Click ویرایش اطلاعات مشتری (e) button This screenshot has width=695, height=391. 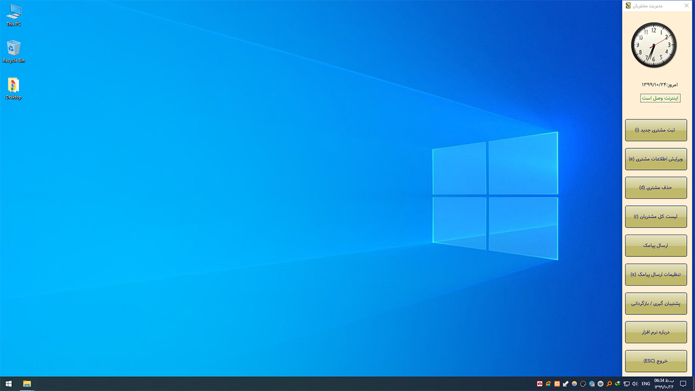pyautogui.click(x=656, y=159)
